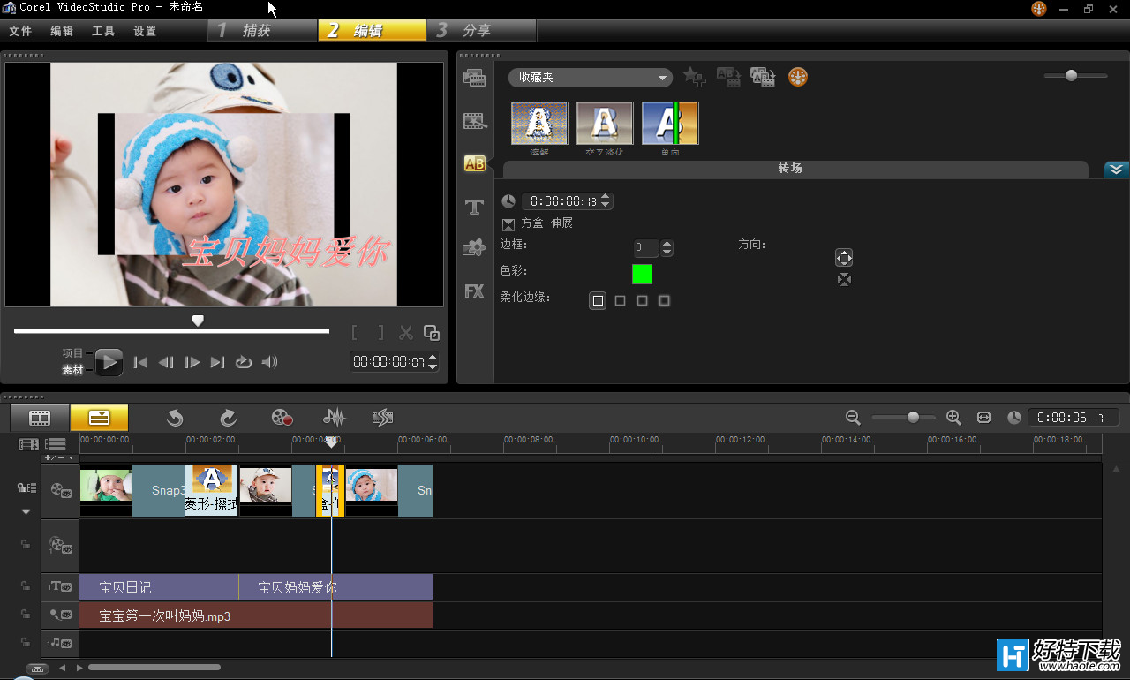Screen dimensions: 1130x680
Task: Apply current effect to video track icon
Action: coord(728,78)
